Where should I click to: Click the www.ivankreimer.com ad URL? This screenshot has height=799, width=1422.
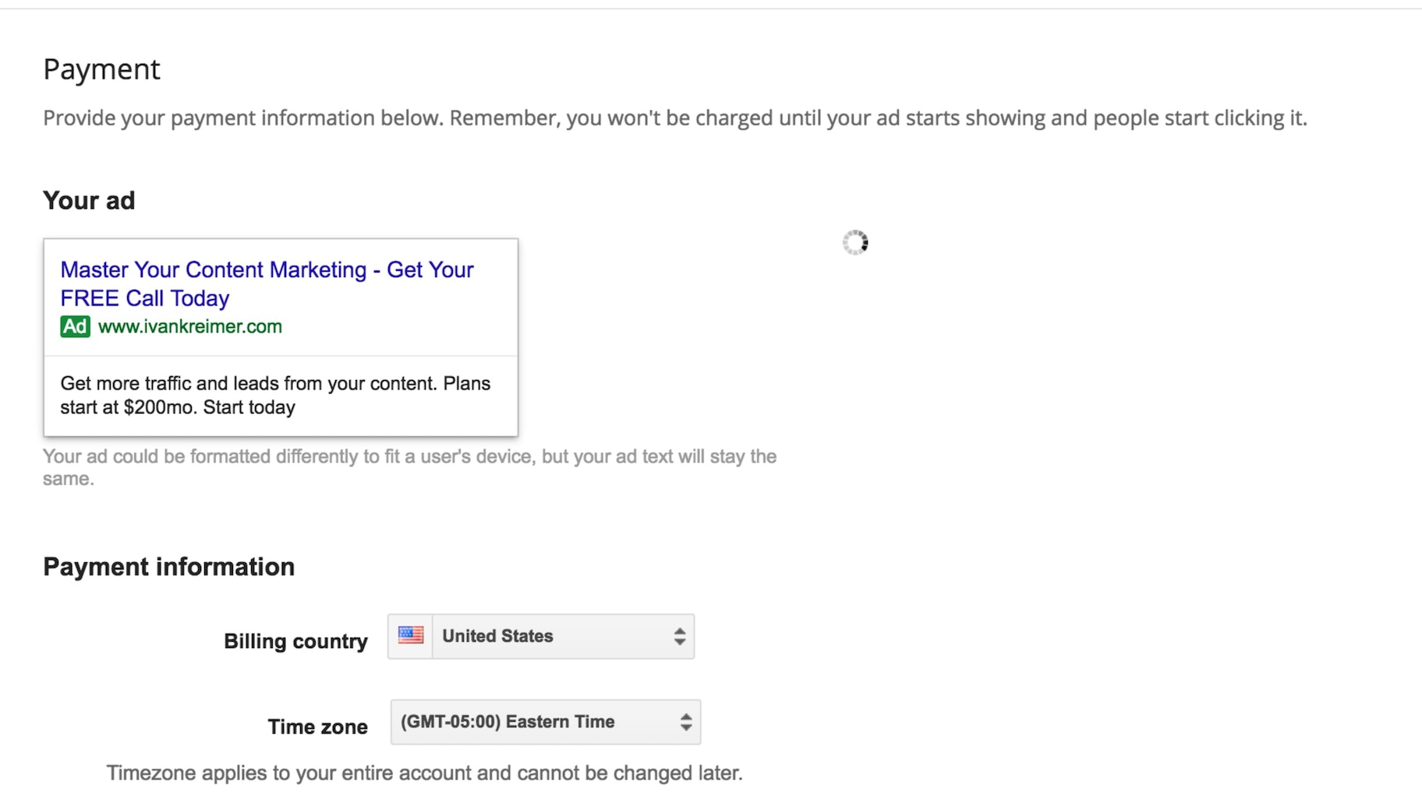(190, 326)
